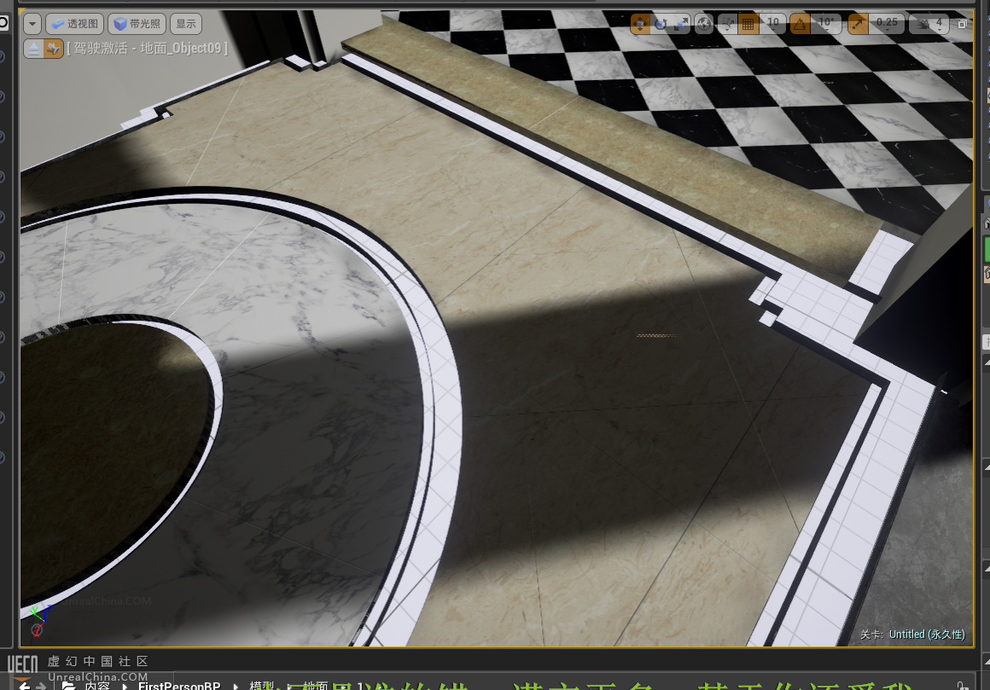The height and width of the screenshot is (690, 990).
Task: Open the 显示 show flags menu
Action: (x=186, y=24)
